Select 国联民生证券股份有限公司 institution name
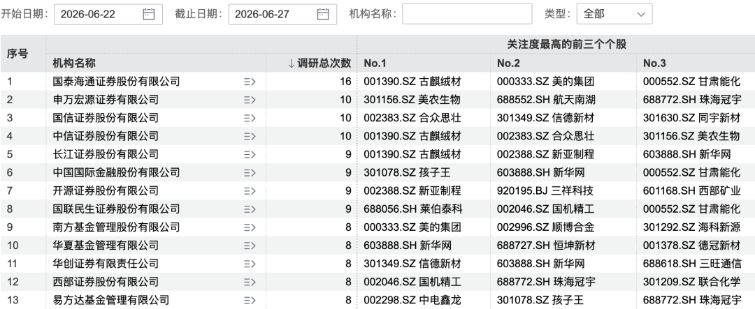 pyautogui.click(x=116, y=209)
